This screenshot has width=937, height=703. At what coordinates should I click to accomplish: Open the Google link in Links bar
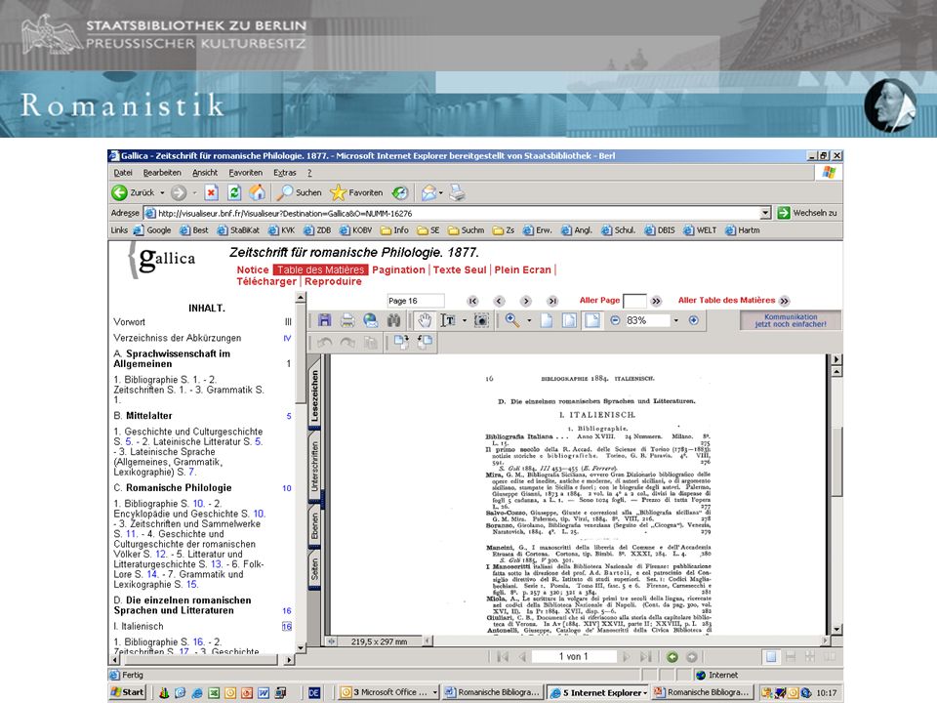152,230
